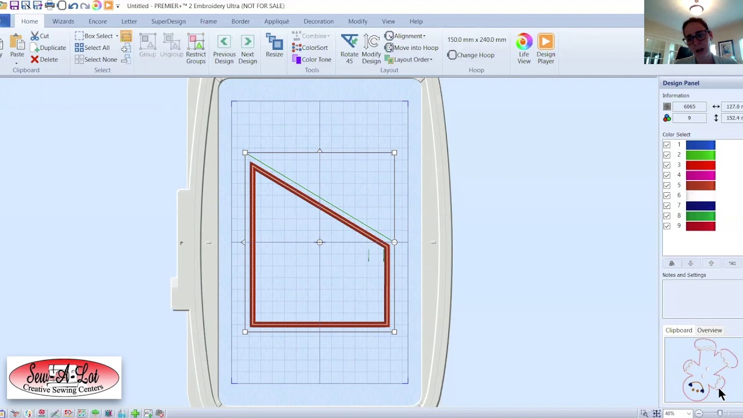743x418 pixels.
Task: Click the Select All command
Action: tap(92, 48)
